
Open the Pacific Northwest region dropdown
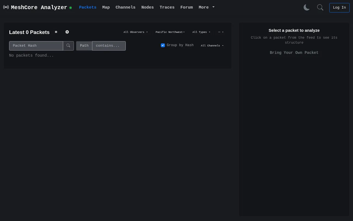[170, 32]
